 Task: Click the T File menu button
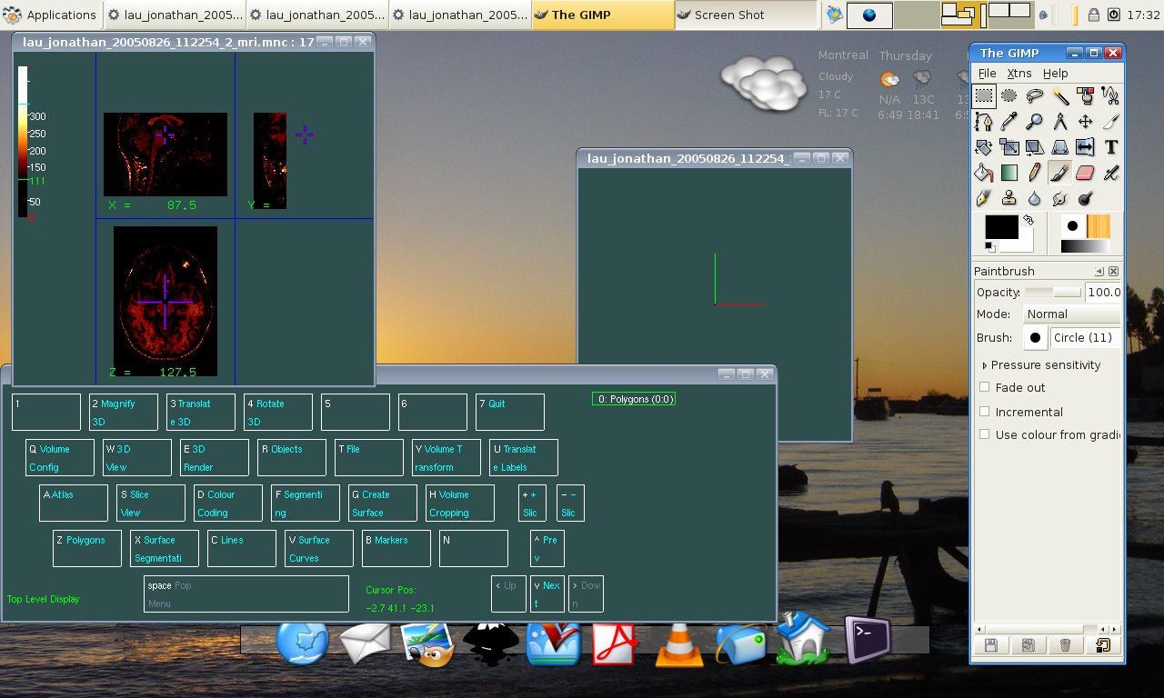(368, 457)
